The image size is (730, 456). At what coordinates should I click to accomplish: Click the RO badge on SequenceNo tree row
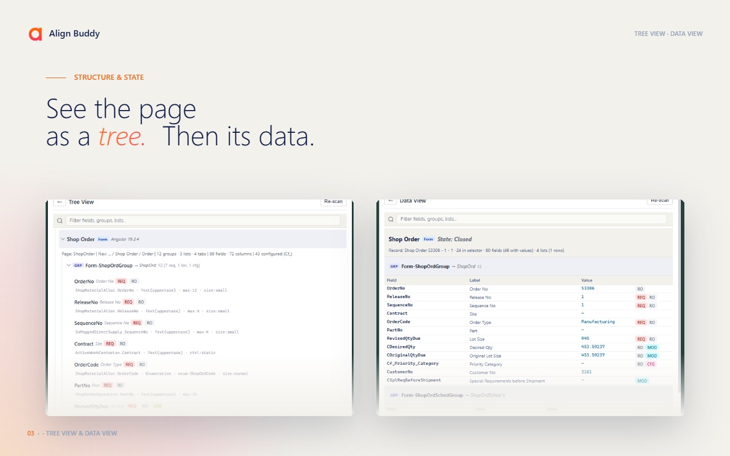click(x=150, y=323)
